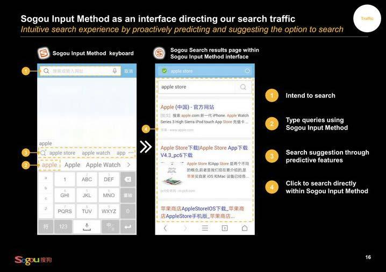Viewport: 386px width, 272px height.
Task: Tap the WXYZ key
Action: click(x=109, y=211)
